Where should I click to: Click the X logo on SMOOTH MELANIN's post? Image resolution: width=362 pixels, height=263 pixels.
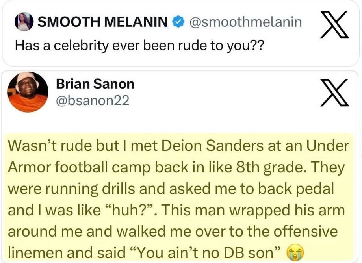[334, 25]
